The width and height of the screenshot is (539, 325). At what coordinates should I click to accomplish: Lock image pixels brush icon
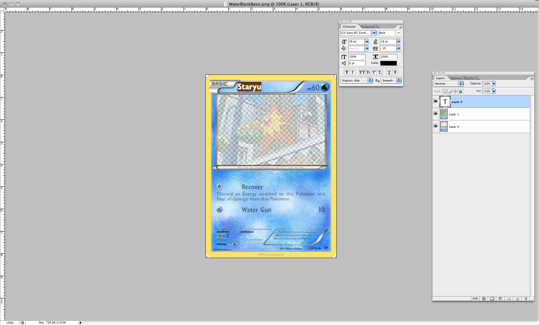coord(450,91)
